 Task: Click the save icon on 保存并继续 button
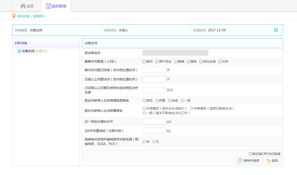[239, 161]
